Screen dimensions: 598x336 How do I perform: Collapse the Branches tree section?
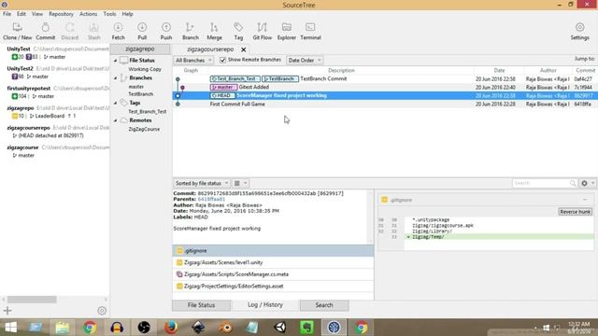tap(115, 77)
